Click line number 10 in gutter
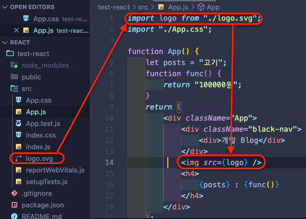The height and width of the screenshot is (219, 306). [x=109, y=118]
